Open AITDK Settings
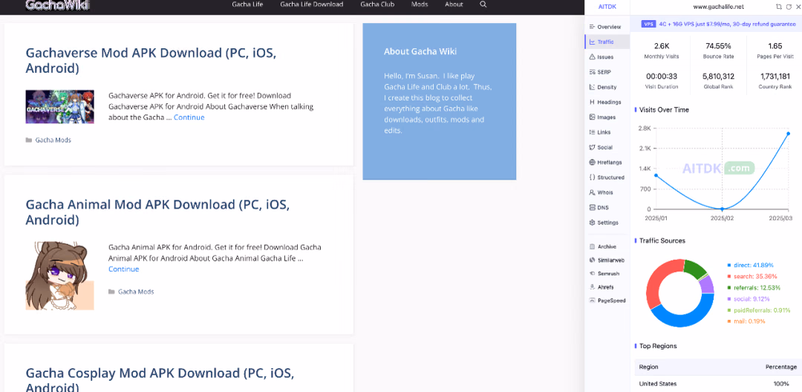Image resolution: width=802 pixels, height=392 pixels. point(604,223)
